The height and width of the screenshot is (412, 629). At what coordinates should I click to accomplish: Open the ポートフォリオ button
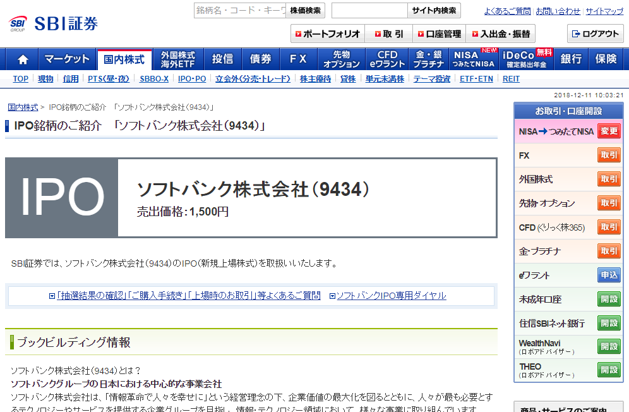[328, 33]
